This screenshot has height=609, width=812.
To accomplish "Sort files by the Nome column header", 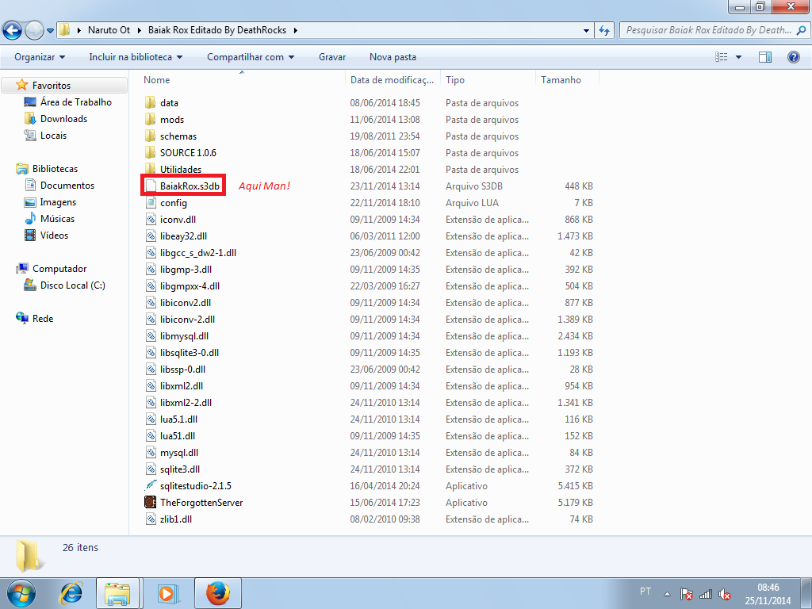I will click(x=241, y=80).
